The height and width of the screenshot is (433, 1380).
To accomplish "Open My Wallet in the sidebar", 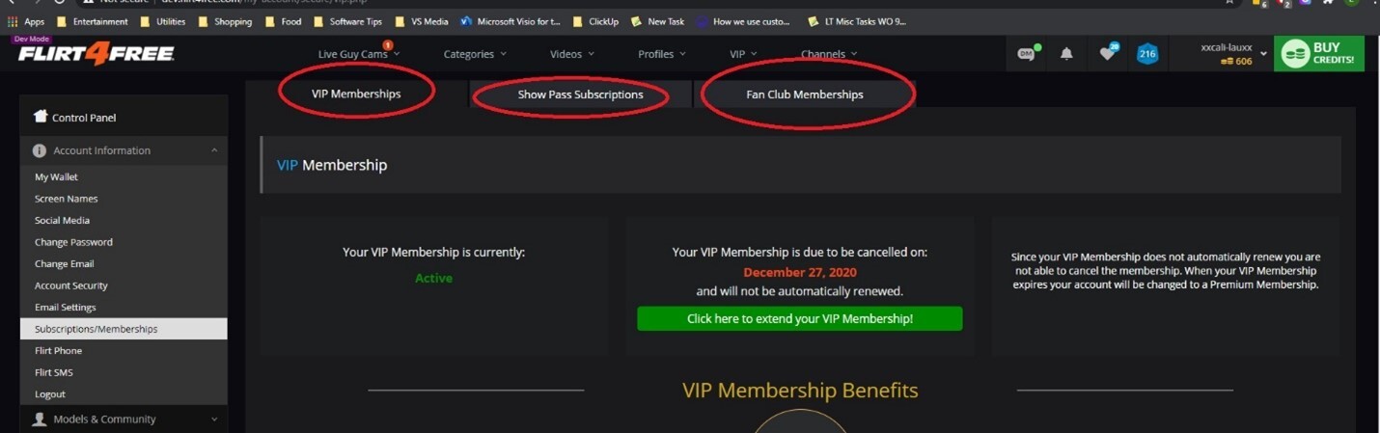I will pyautogui.click(x=56, y=177).
